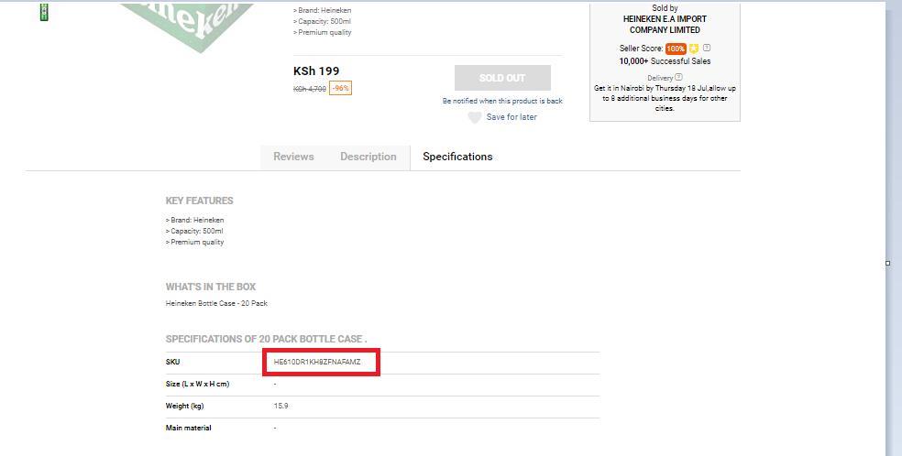
Task: Click the Heineken product main image
Action: click(187, 27)
